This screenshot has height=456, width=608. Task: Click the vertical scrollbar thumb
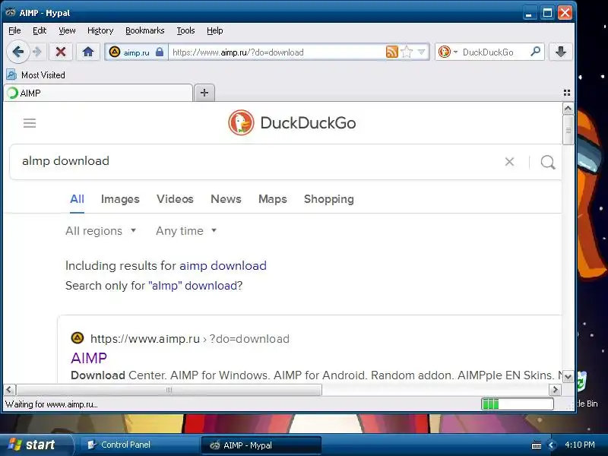pos(568,130)
